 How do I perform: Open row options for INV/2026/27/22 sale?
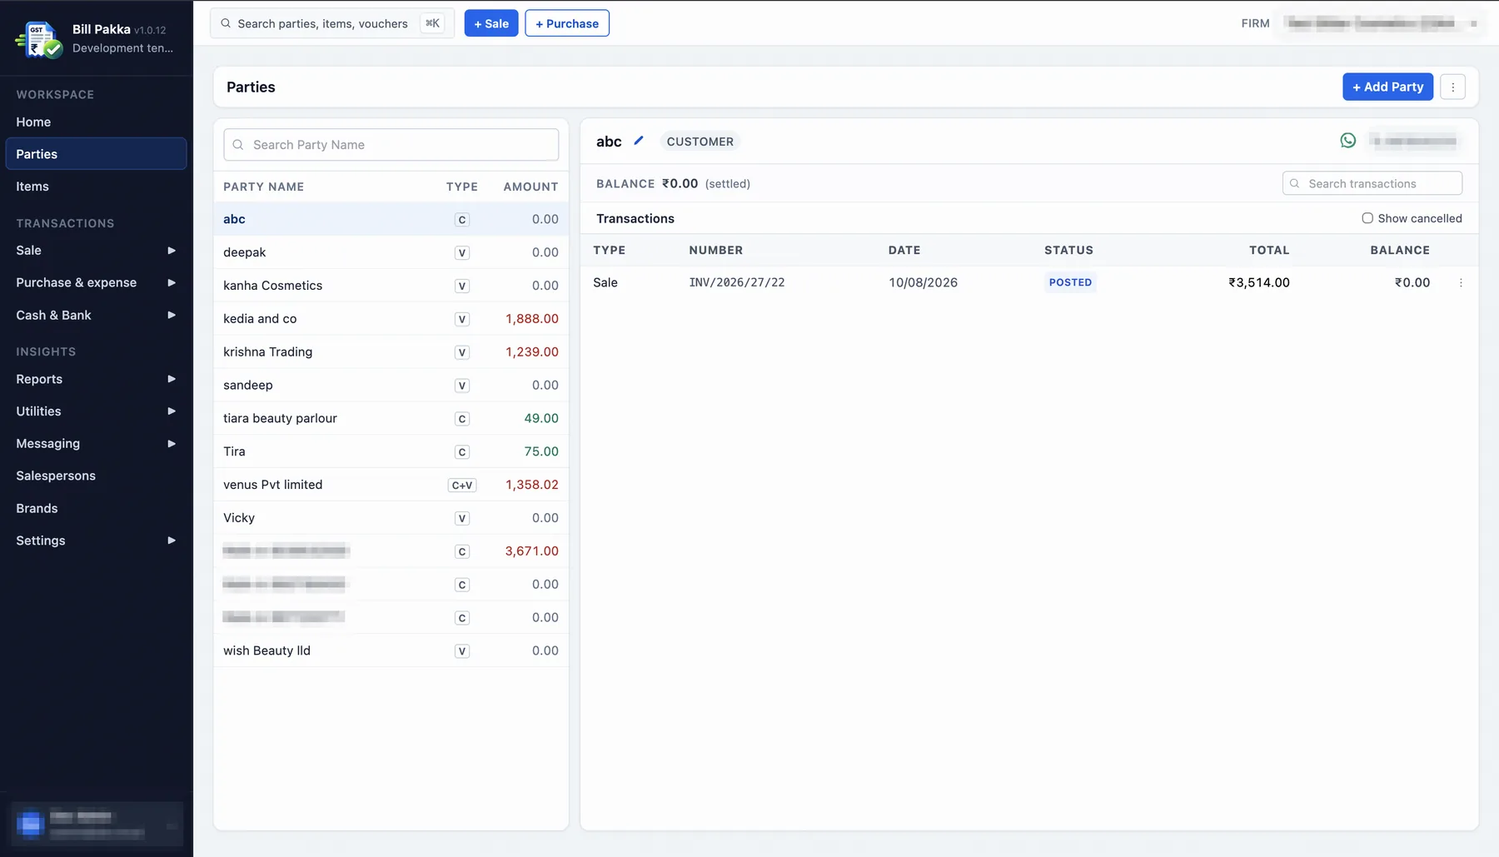point(1461,283)
